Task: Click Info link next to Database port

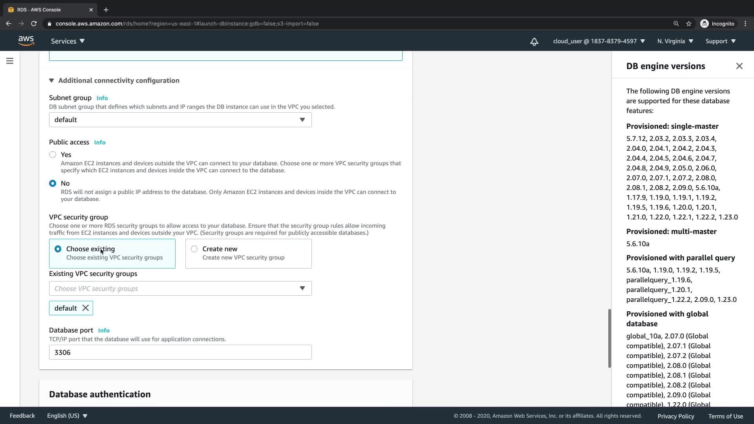Action: (104, 331)
